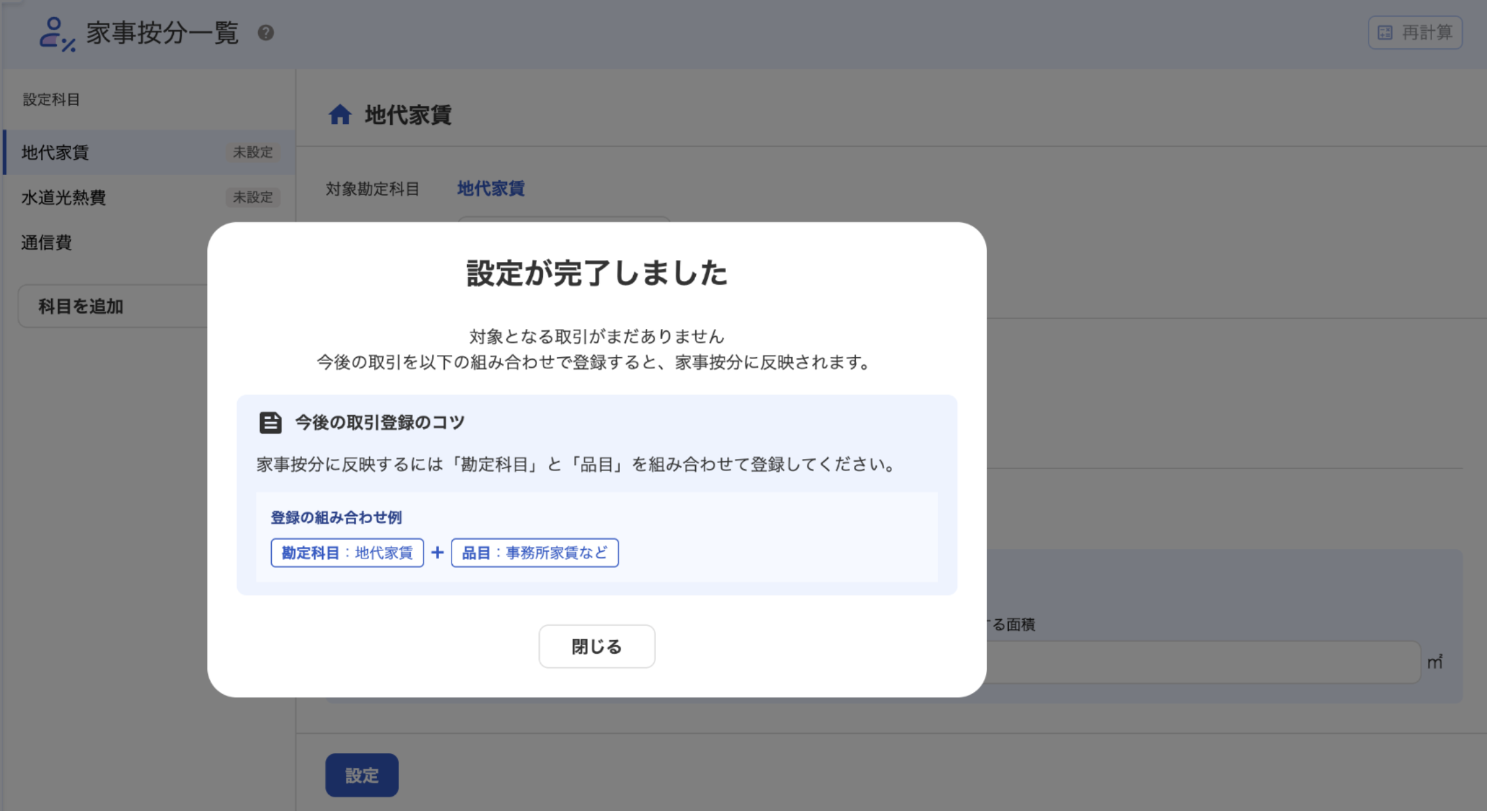Click the 再計算 button
The image size is (1487, 811).
click(1415, 33)
